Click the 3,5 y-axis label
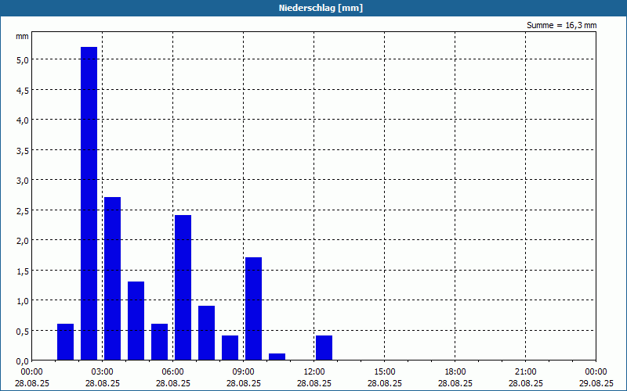Screen dimensions: 627x391 point(22,150)
